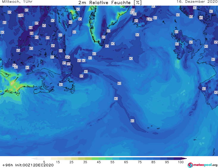Click the '+96h Init:00Z12DEC2020' run info
The height and width of the screenshot is (168, 218).
(x=28, y=165)
